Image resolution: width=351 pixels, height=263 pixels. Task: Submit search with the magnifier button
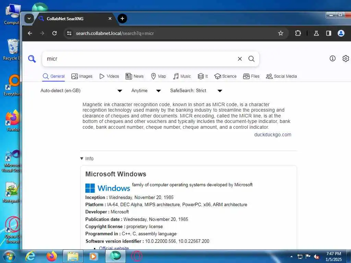(251, 59)
